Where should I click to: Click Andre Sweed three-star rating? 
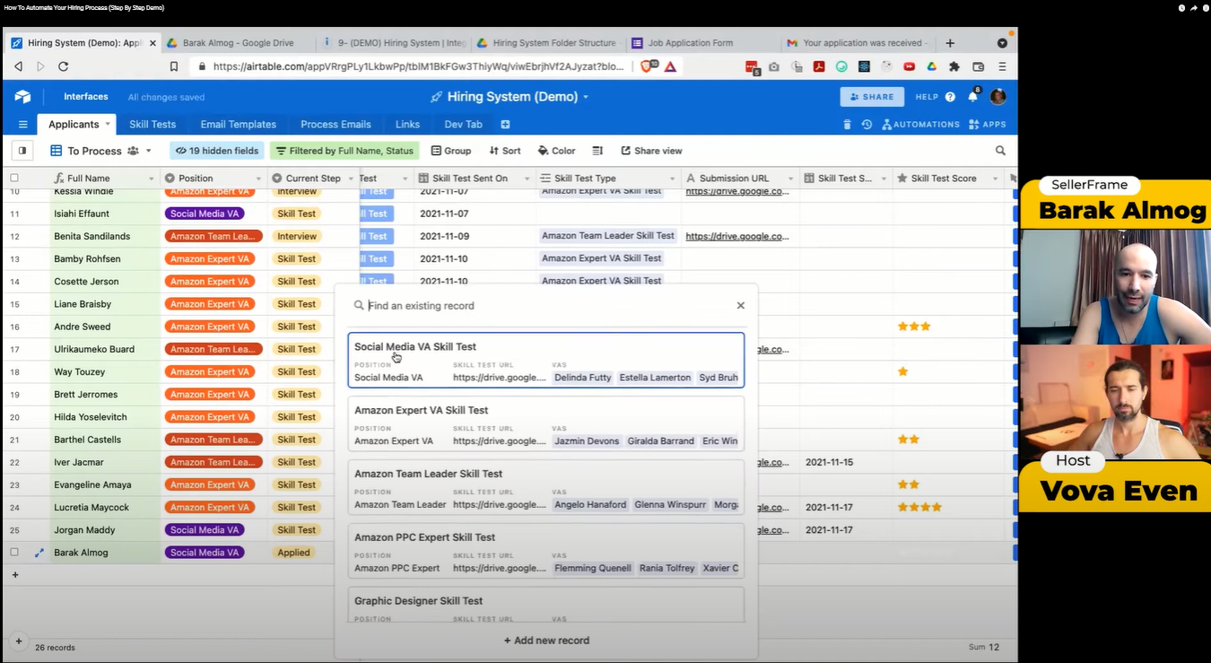click(914, 327)
